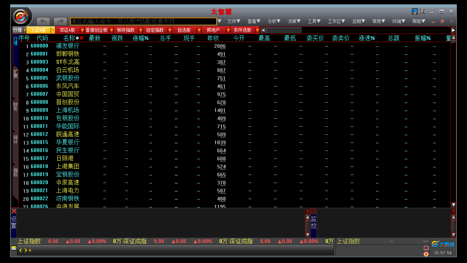Click the red gear beside 名称 header
The height and width of the screenshot is (263, 467).
[x=81, y=38]
